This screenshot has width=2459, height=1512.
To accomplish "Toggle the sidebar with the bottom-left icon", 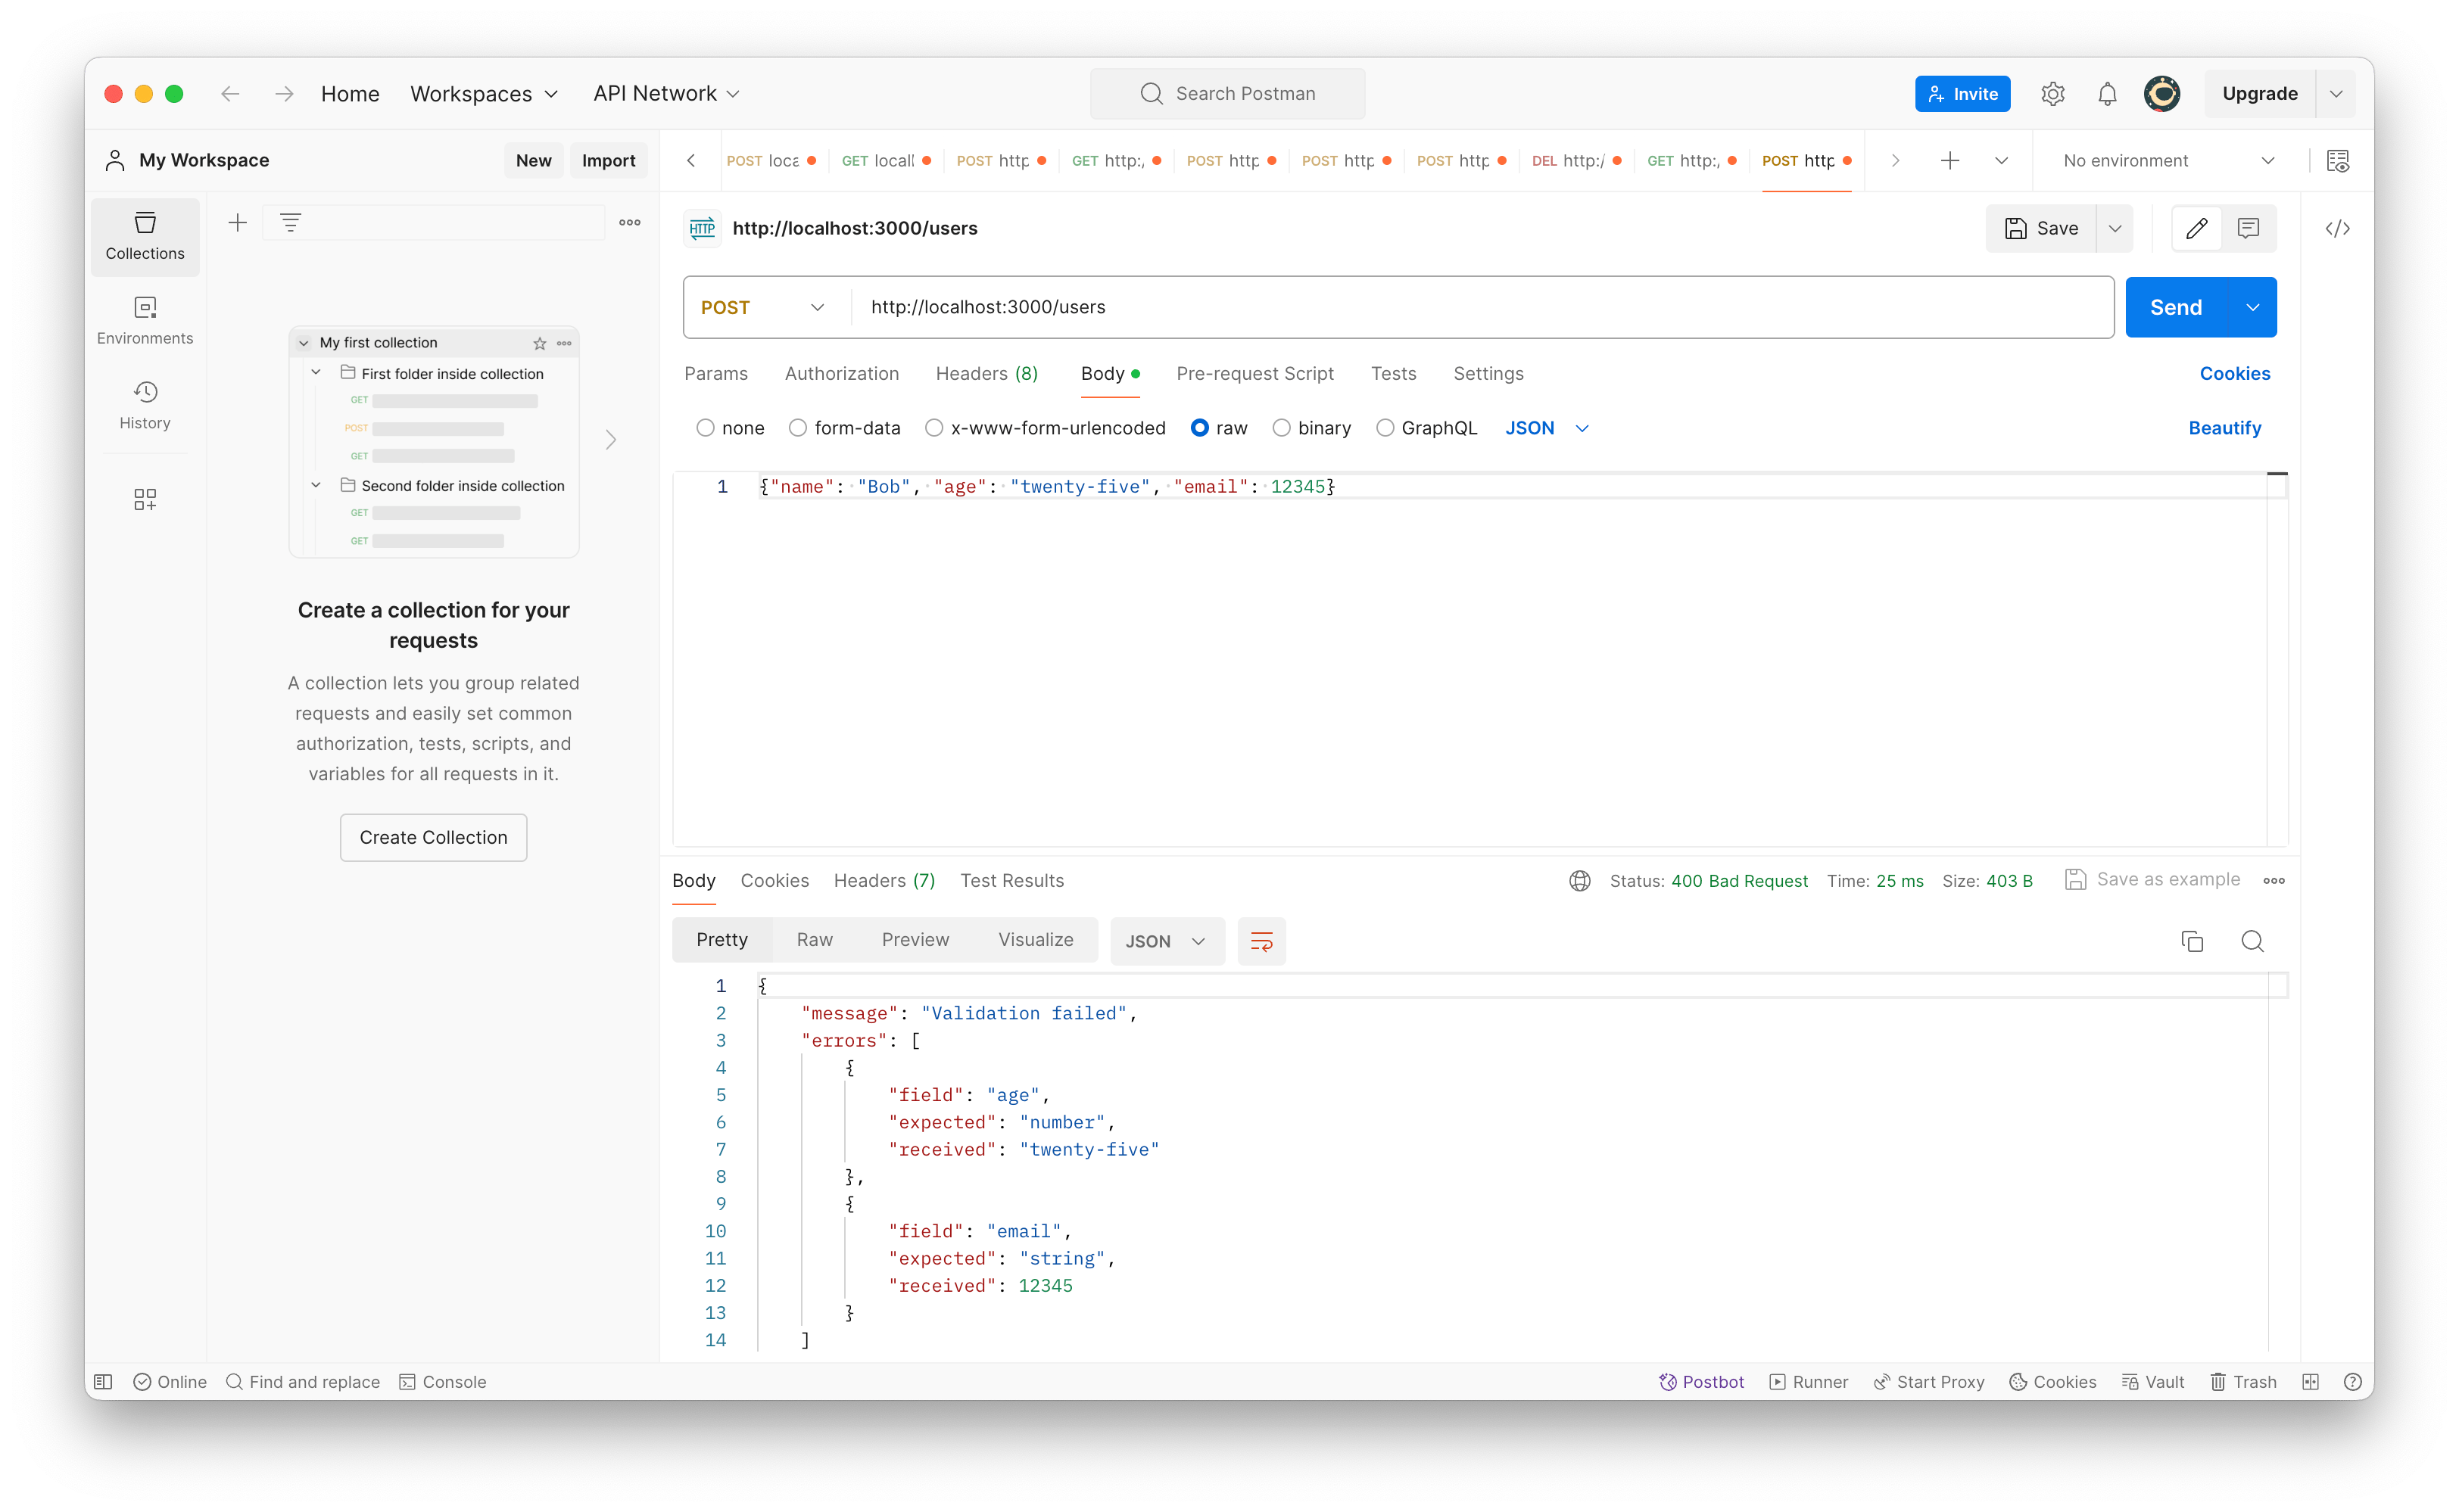I will (103, 1381).
